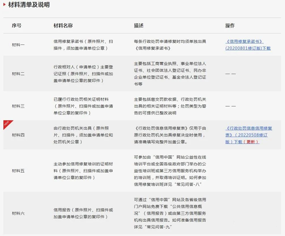The image size is (285, 236).
Task: Click the red triangle icon beside 材料清单及说明
Action: point(5,5)
